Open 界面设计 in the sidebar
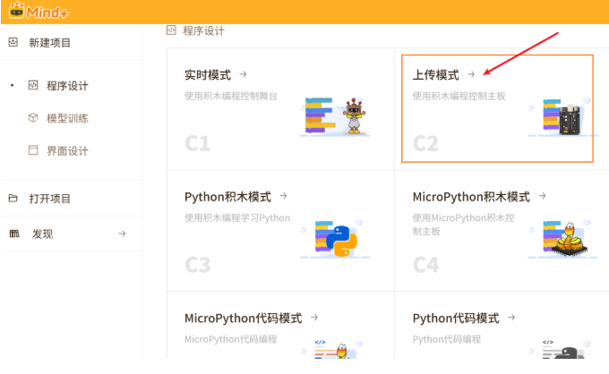The height and width of the screenshot is (374, 609). tap(67, 151)
